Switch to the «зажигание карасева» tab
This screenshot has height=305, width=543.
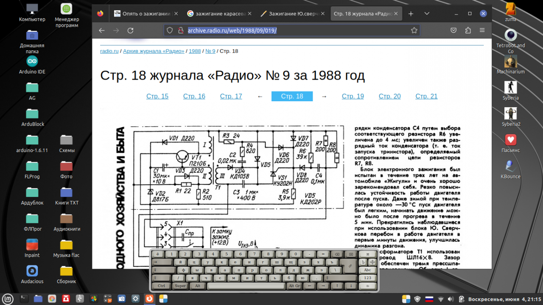pos(216,14)
